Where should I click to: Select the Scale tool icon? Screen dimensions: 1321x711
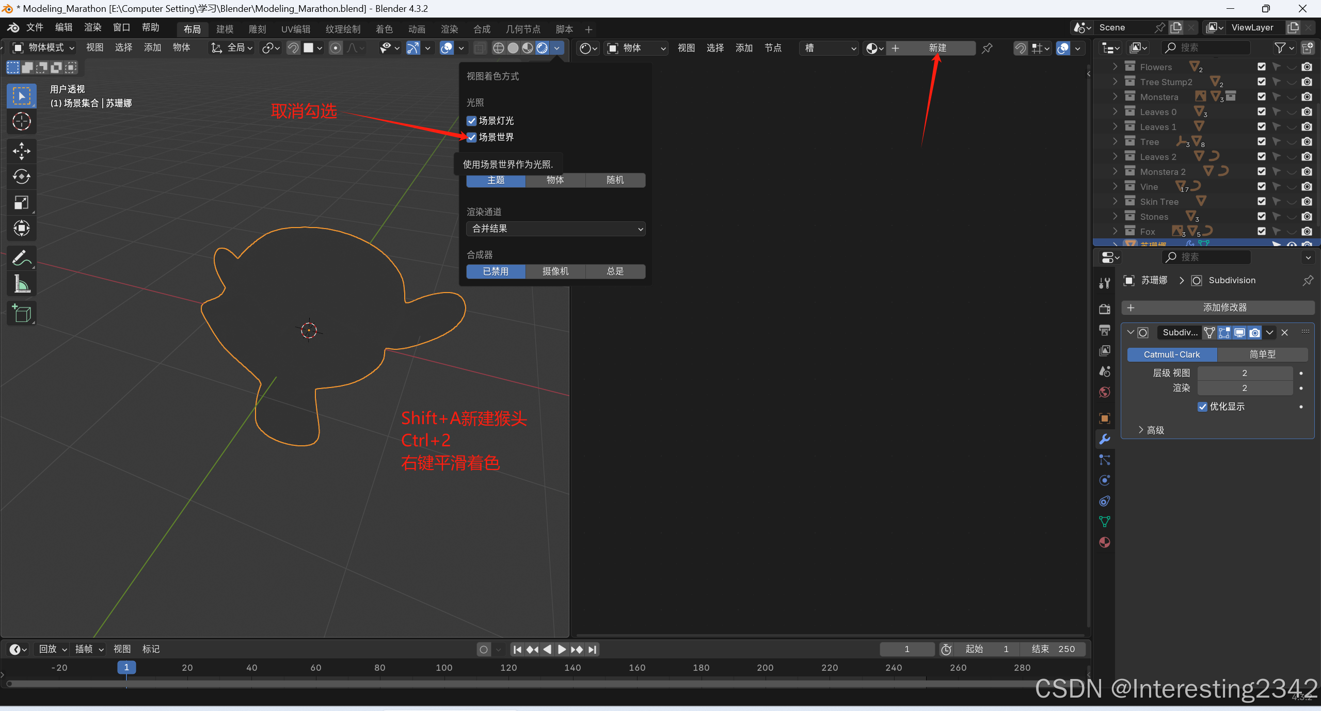click(x=21, y=202)
